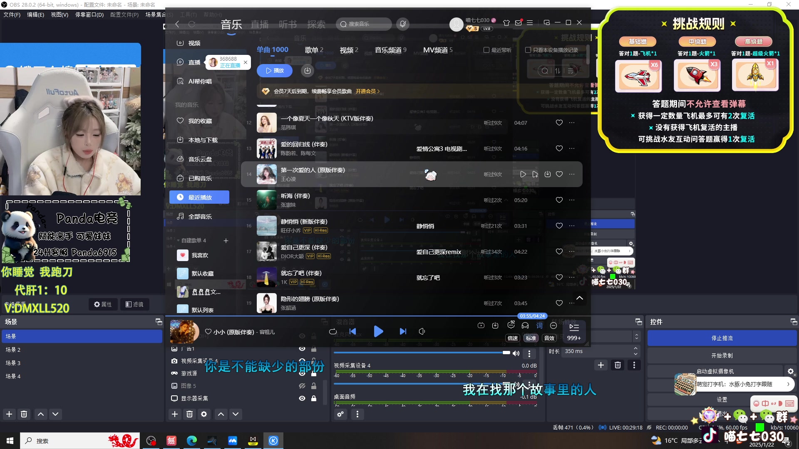This screenshot has width=799, height=449.
Task: Open MV icon in player bar
Action: point(481,326)
